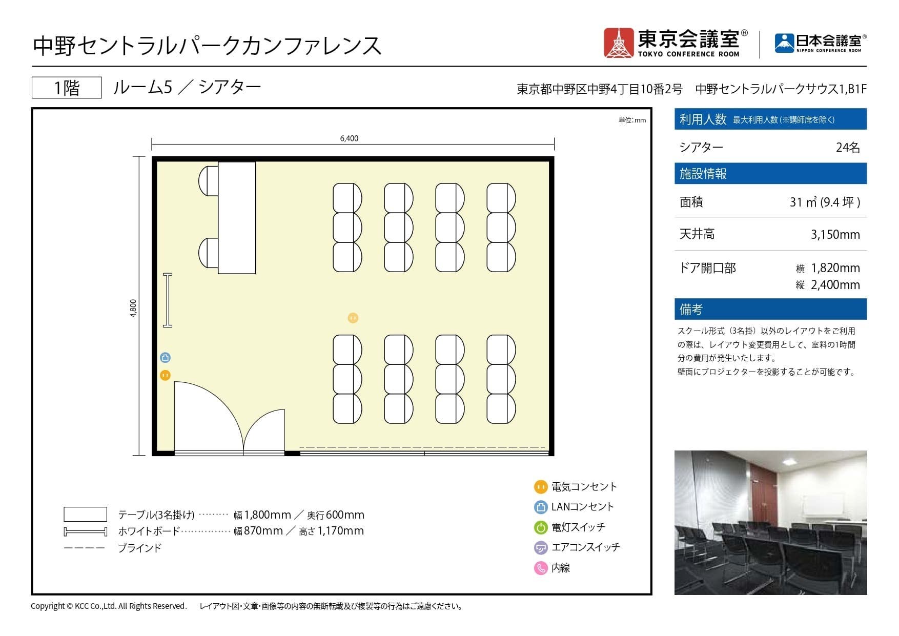
Task: Select the 日本会議室 mountain logo icon
Action: 783,39
